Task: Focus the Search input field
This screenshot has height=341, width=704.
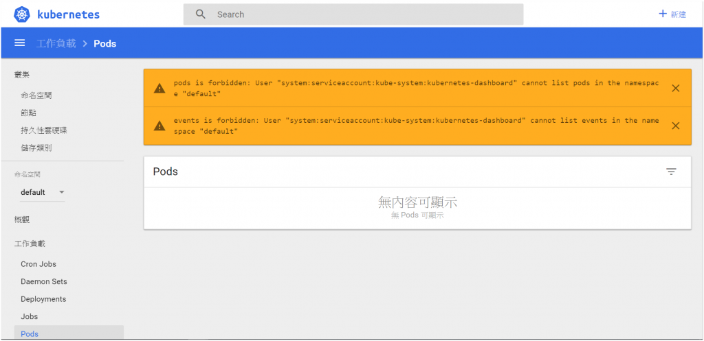Action: coord(353,14)
